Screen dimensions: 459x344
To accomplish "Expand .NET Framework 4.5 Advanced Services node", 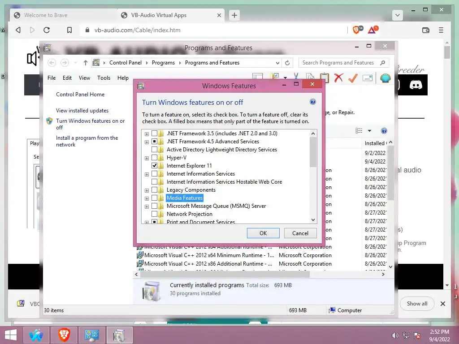I will [147, 142].
